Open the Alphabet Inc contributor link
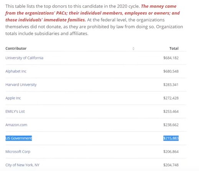This screenshot has height=171, width=199. [16, 71]
